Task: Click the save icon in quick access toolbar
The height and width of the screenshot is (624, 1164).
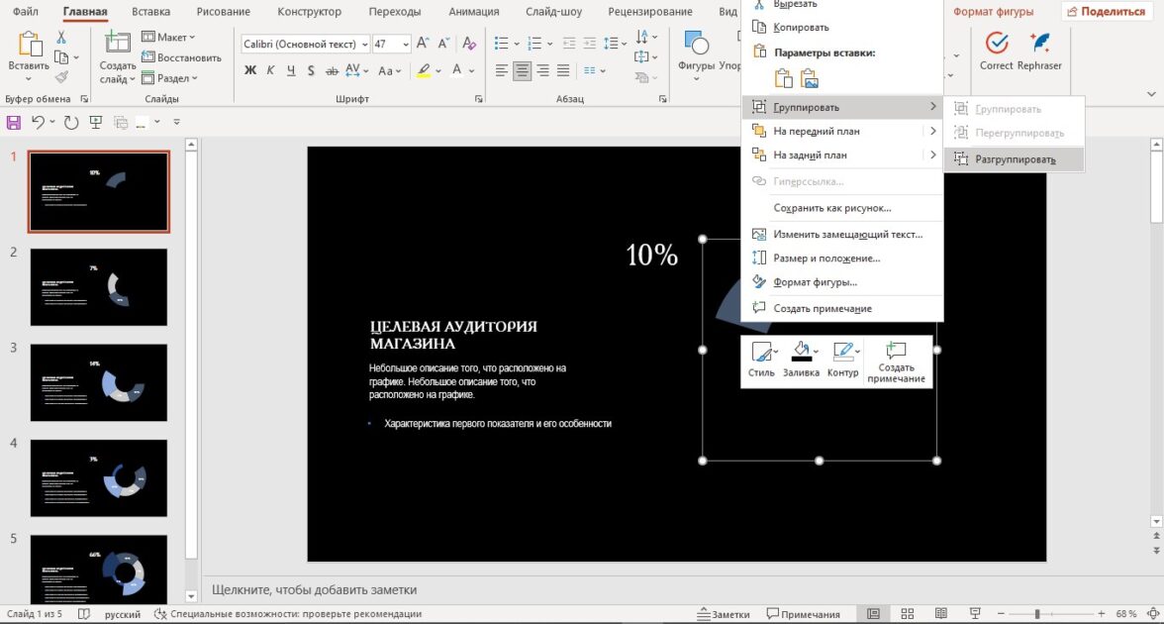Action: click(x=14, y=122)
